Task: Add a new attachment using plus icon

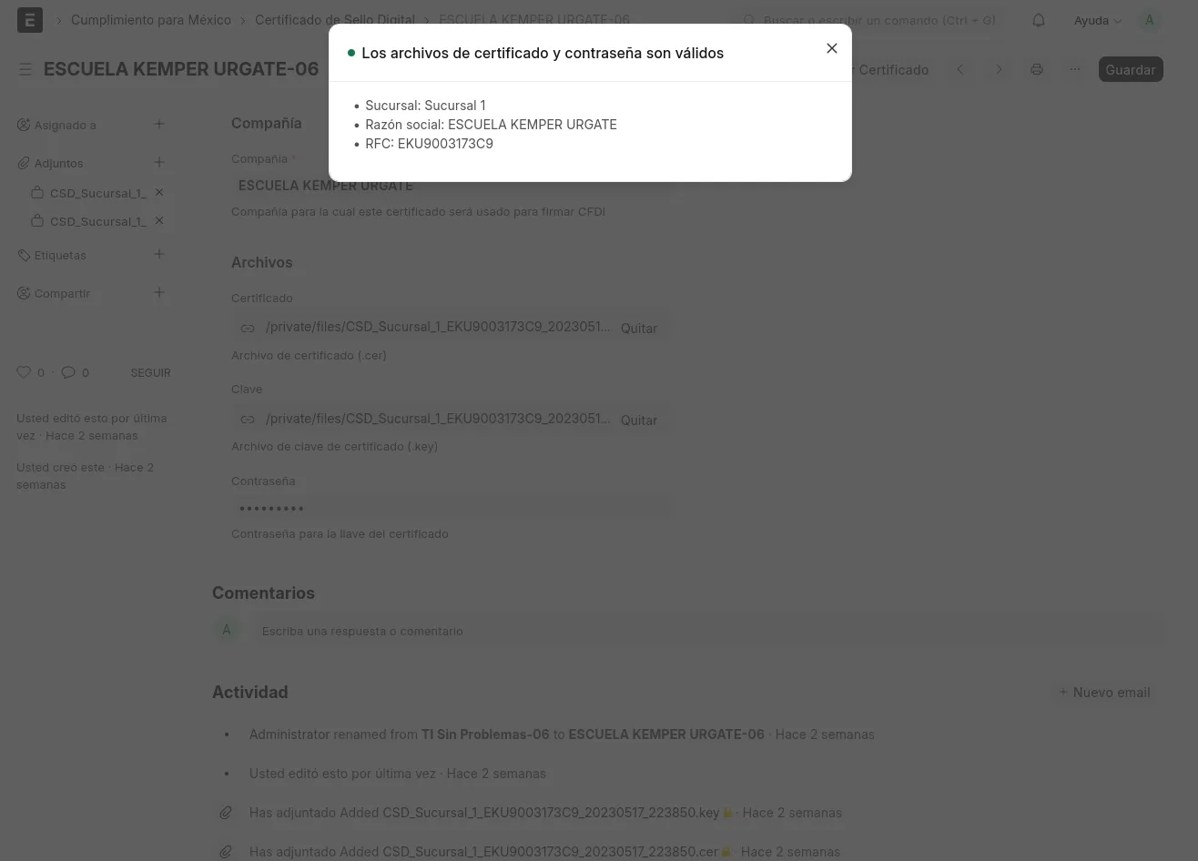Action: click(159, 162)
